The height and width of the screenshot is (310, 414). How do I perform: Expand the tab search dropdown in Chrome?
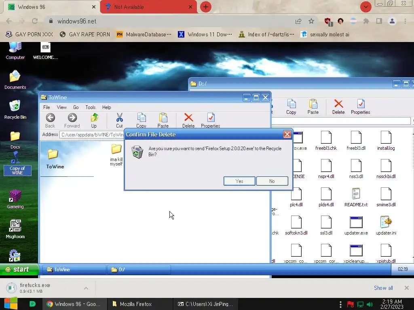pos(365,7)
